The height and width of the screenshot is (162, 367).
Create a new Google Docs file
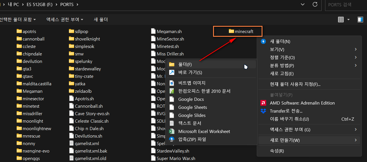tap(211, 99)
